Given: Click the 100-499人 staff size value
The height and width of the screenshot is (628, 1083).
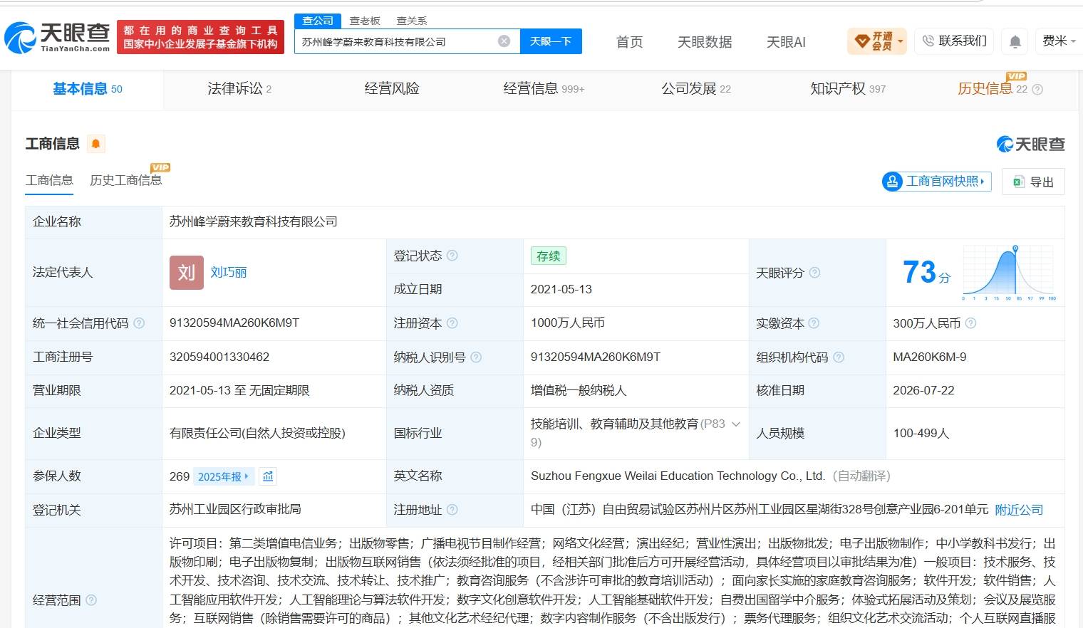Looking at the screenshot, I should [x=921, y=434].
